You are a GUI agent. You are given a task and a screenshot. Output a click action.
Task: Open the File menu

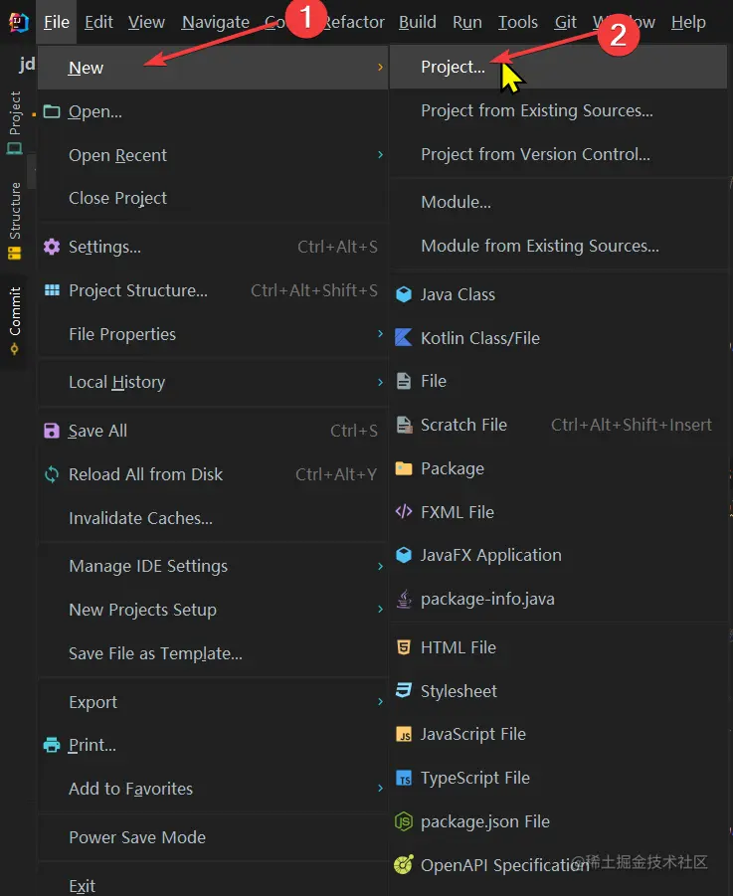pyautogui.click(x=56, y=22)
